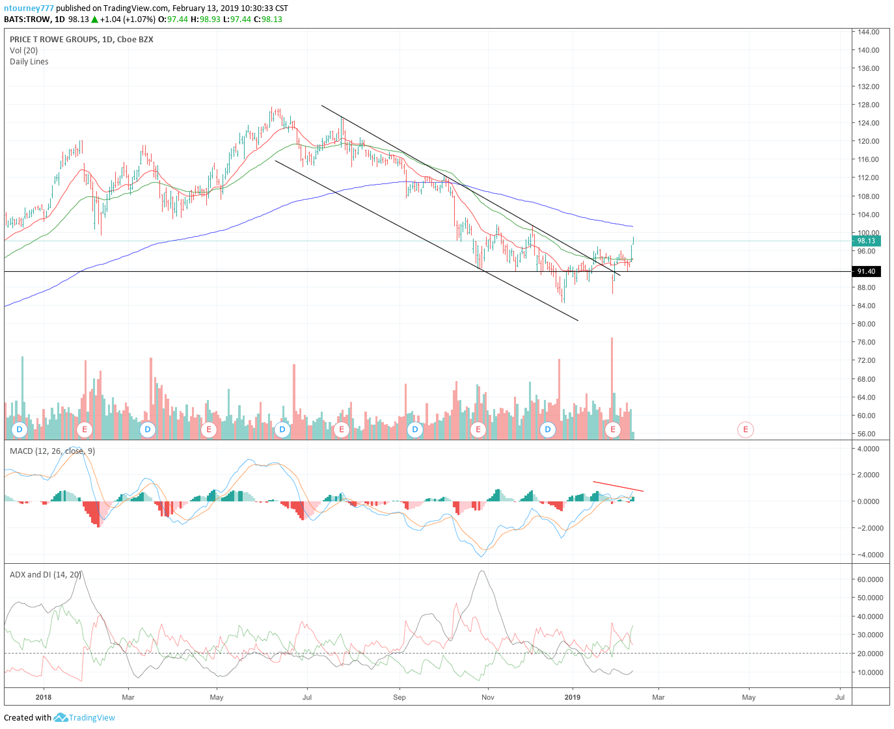Click the H:98.93 high value
This screenshot has width=894, height=729.
click(x=206, y=20)
